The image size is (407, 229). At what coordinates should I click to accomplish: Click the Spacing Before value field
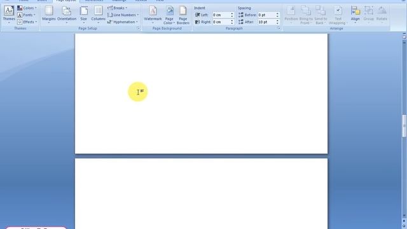pos(266,15)
